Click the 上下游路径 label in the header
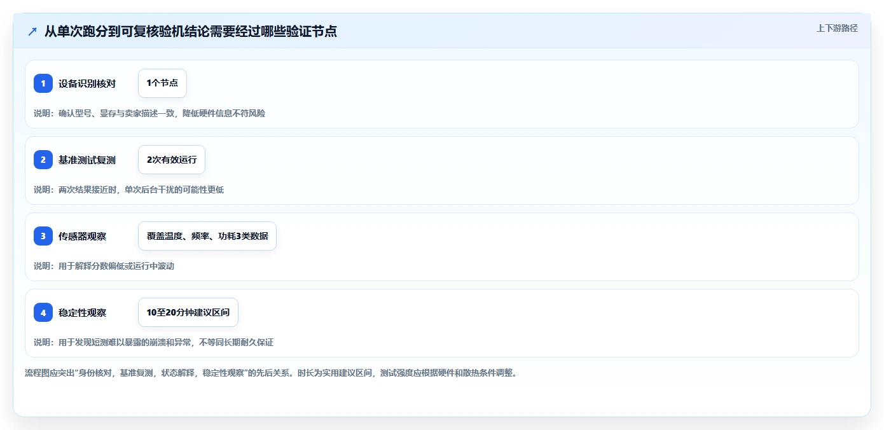 837,28
